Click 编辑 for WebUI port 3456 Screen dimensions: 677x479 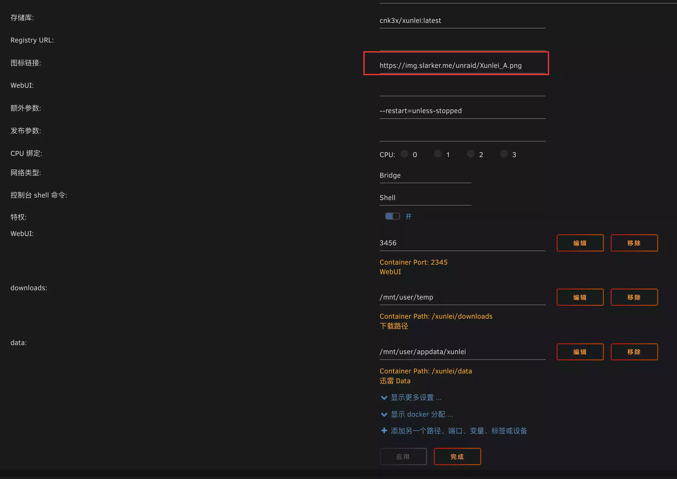point(580,243)
